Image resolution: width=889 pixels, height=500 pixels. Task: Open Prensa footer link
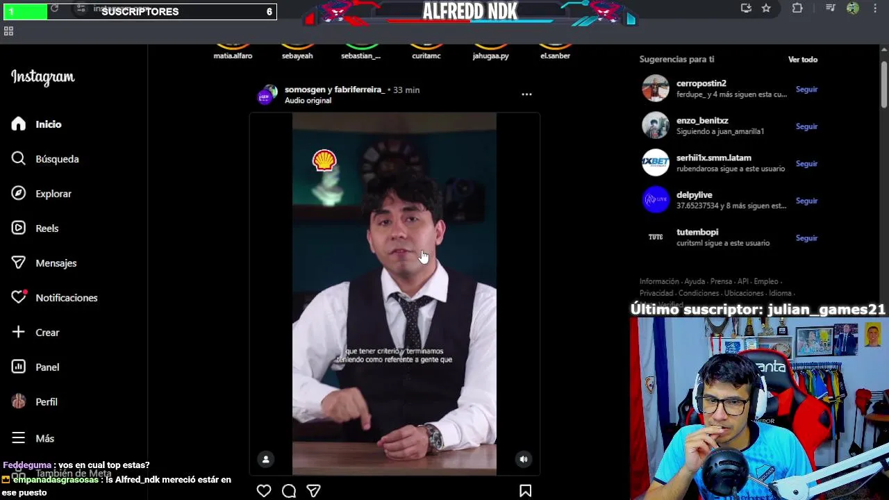click(721, 281)
